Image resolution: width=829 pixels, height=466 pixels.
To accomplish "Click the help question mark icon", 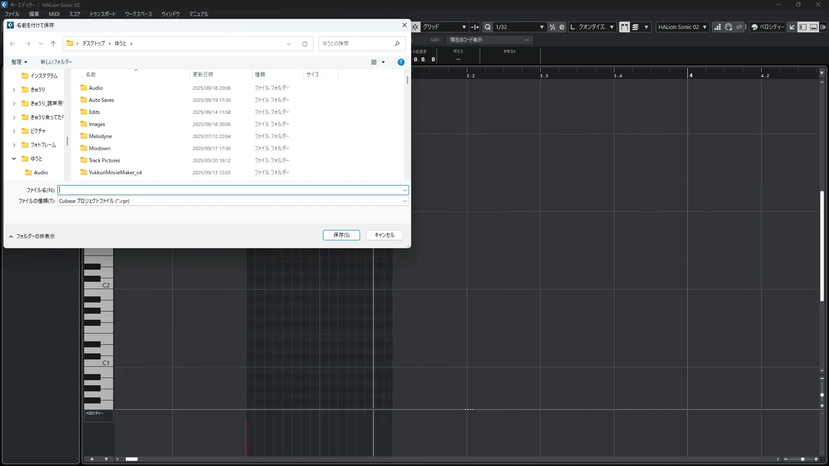I will click(x=401, y=62).
